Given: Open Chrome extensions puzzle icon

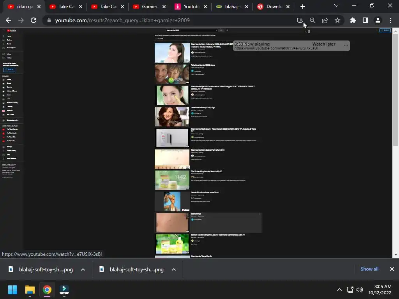Looking at the screenshot, I should 353,20.
